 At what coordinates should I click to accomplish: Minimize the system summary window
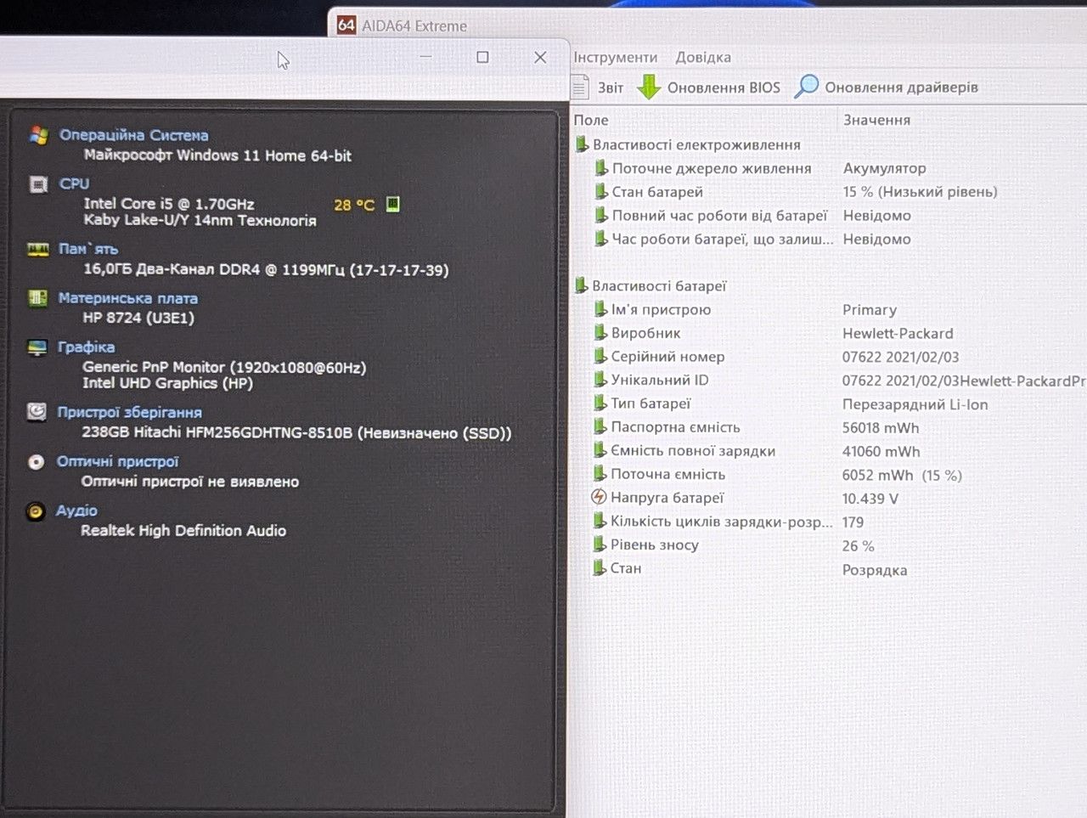click(426, 57)
